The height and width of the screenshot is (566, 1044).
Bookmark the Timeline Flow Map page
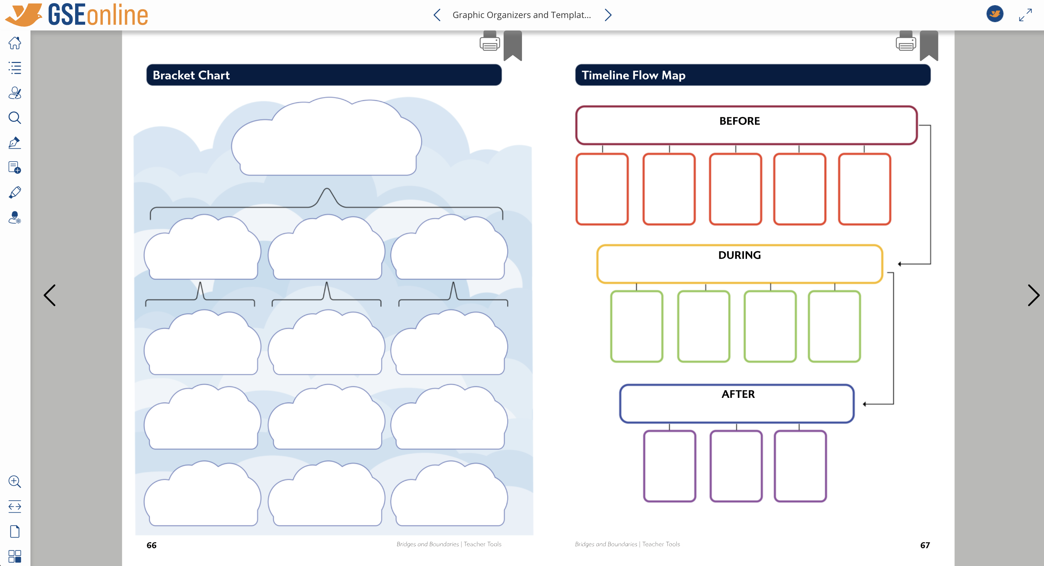pos(929,45)
